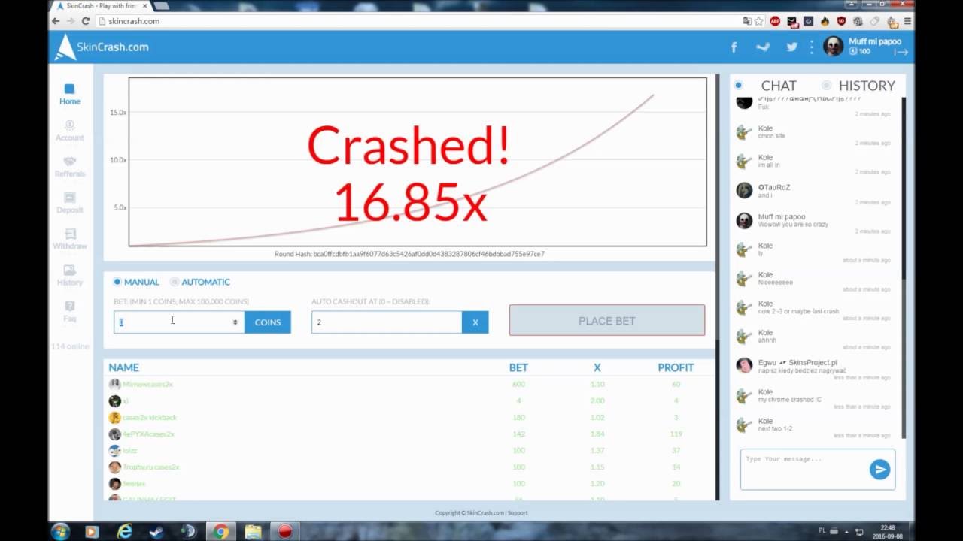Viewport: 963px width, 541px height.
Task: Open Internet Explorer from the taskbar
Action: click(x=125, y=531)
